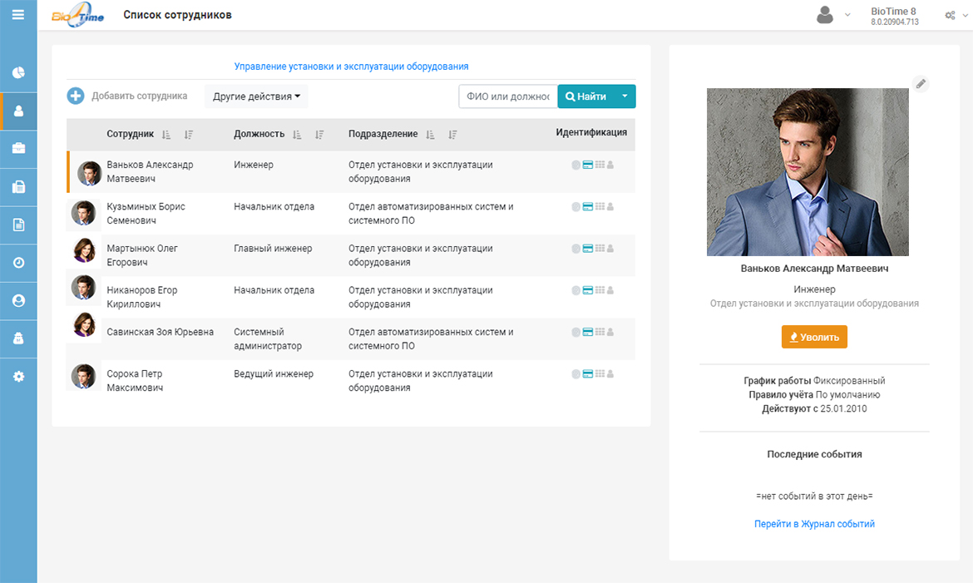Image resolution: width=973 pixels, height=583 pixels.
Task: Click fingerprint icon in Ваньков row
Action: [x=575, y=165]
